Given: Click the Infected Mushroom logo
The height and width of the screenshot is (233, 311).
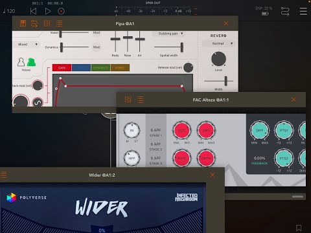Looking at the screenshot, I should (186, 197).
